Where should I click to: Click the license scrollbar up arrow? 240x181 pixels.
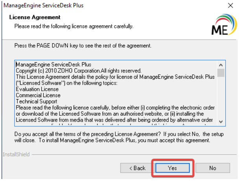(x=221, y=65)
